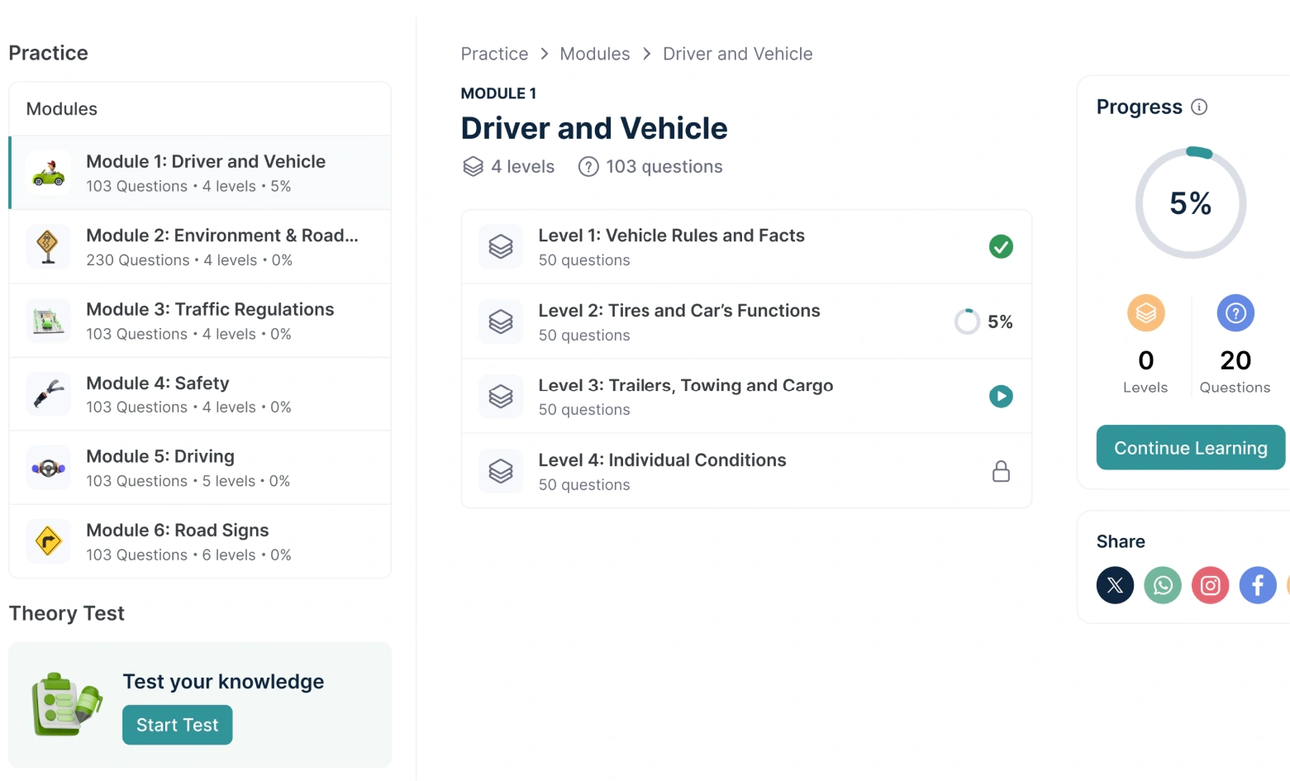The height and width of the screenshot is (781, 1290).
Task: Click the play icon for Level 3
Action: click(x=1001, y=397)
